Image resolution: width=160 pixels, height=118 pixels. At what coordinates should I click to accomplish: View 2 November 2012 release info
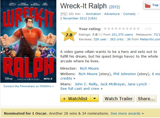point(79,18)
